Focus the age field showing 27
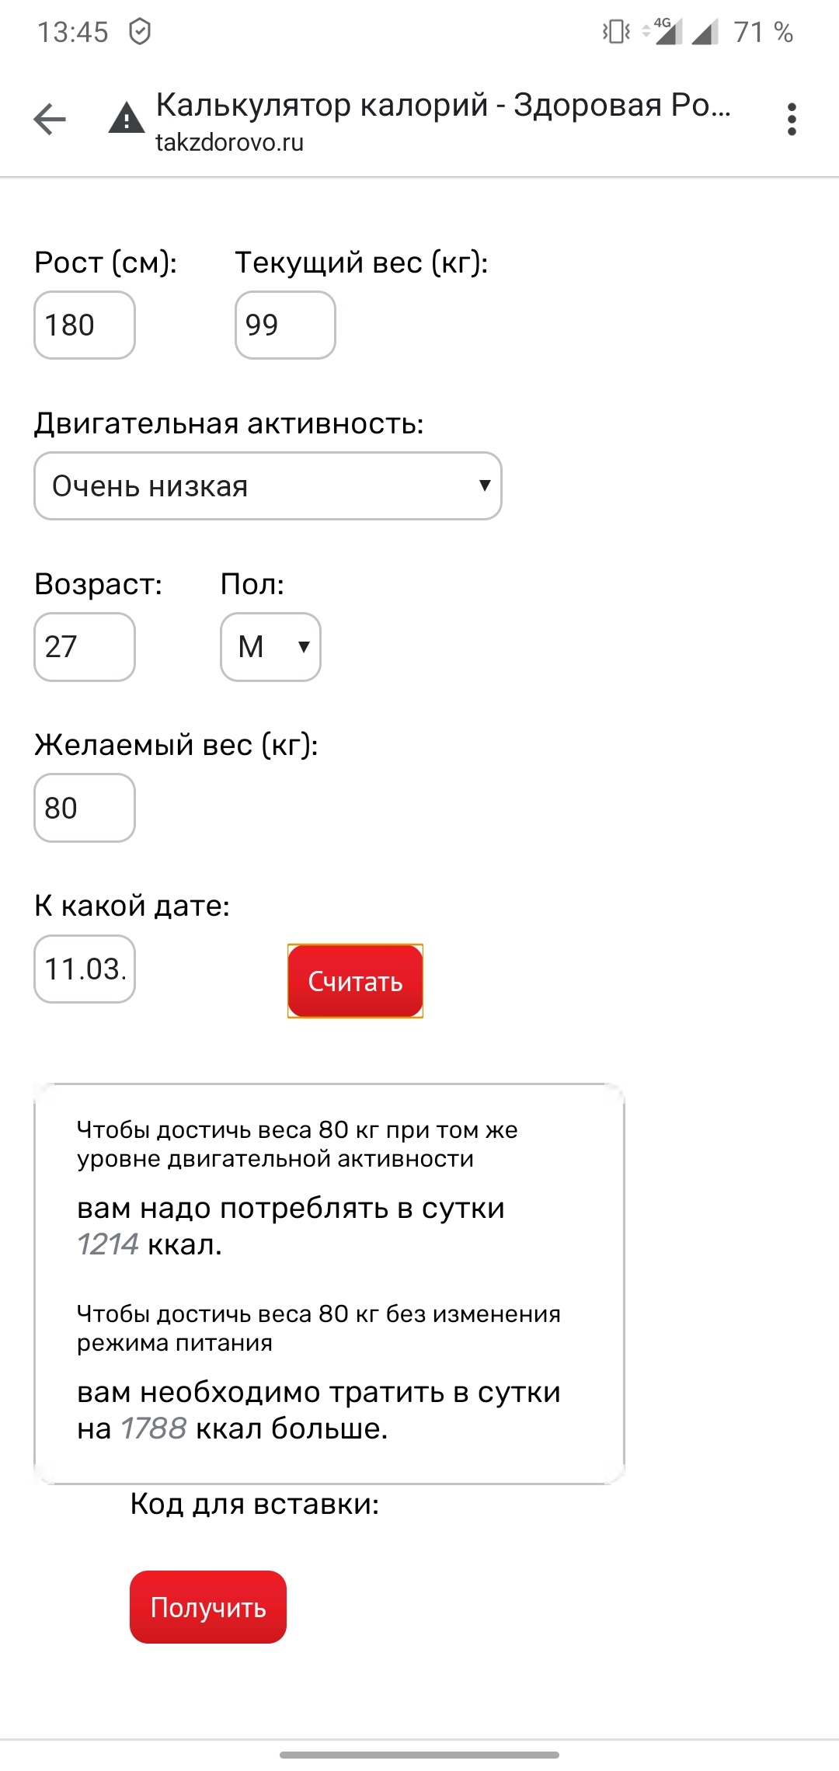Image resolution: width=839 pixels, height=1771 pixels. click(x=85, y=647)
